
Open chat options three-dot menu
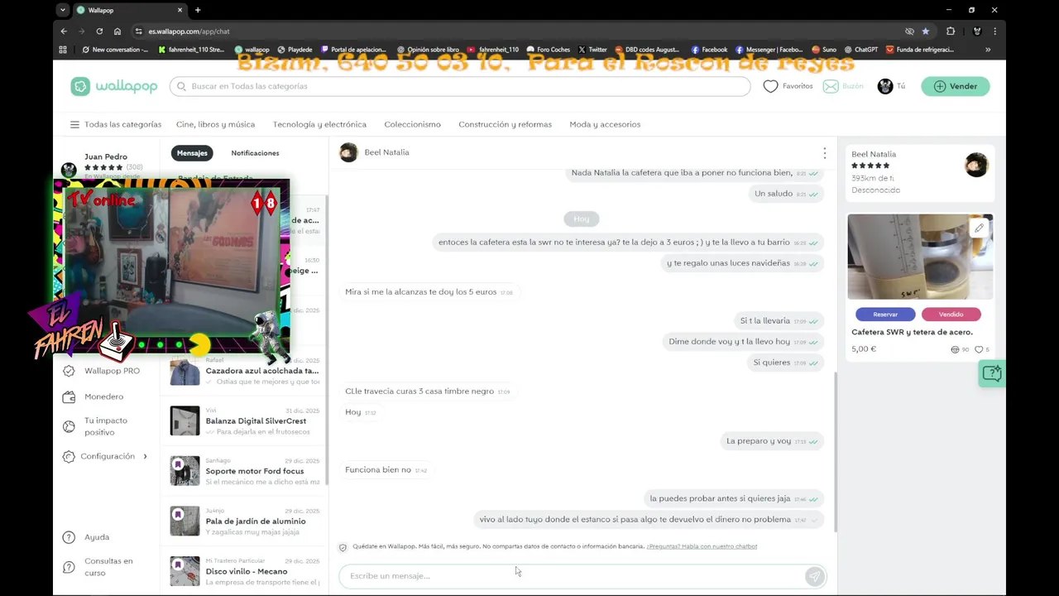[824, 153]
